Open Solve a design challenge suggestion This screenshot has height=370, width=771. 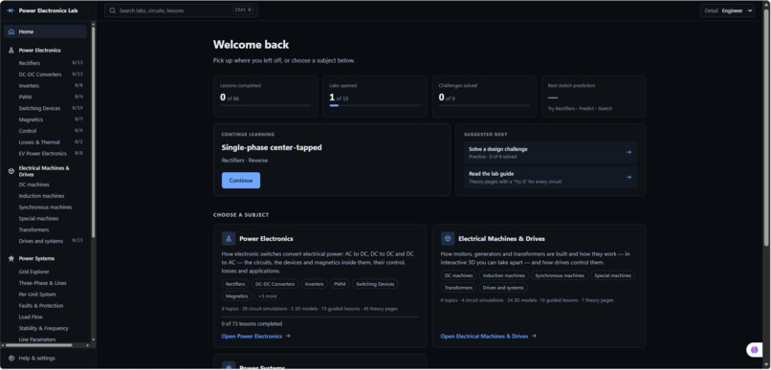click(550, 152)
